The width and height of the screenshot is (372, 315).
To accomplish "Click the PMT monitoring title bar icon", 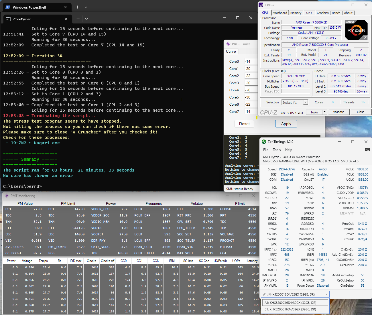I will coord(7,196).
